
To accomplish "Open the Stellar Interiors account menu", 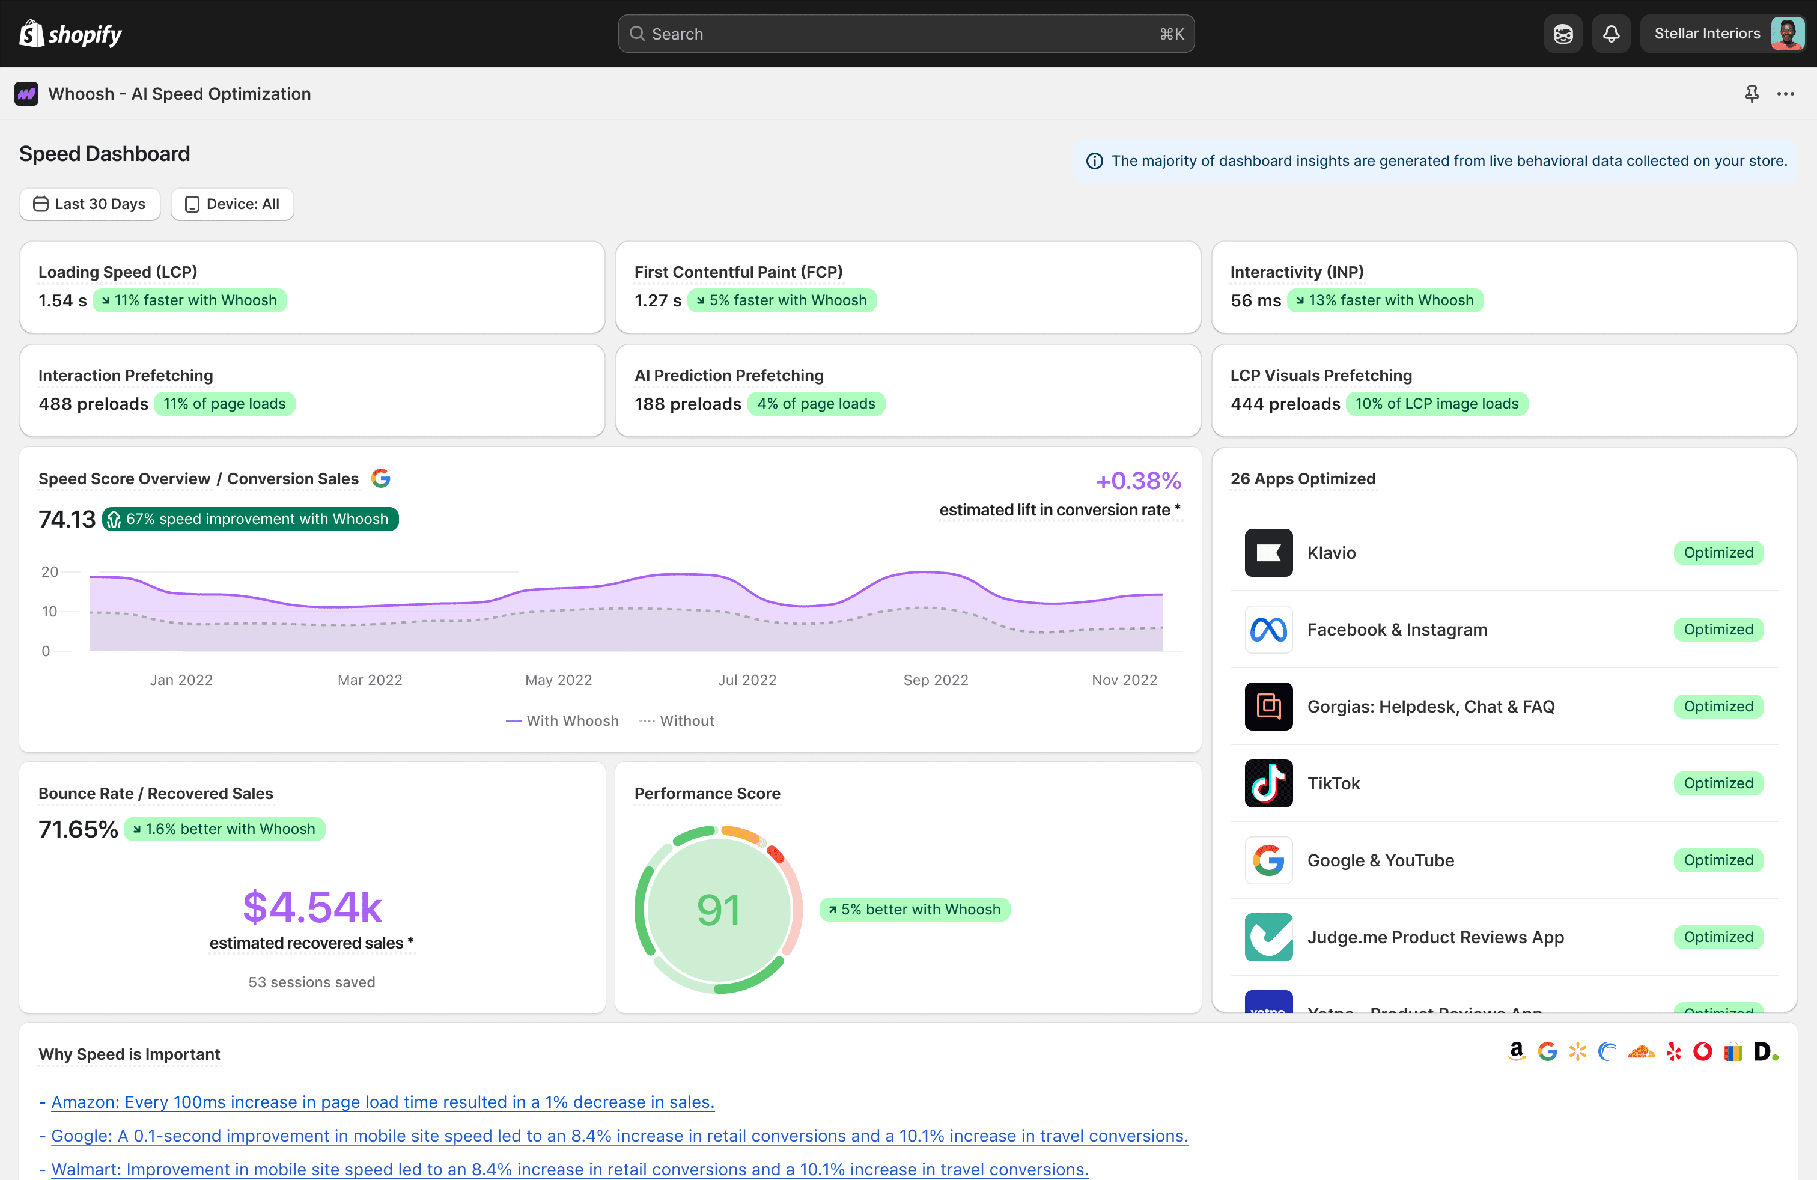I will [1723, 34].
